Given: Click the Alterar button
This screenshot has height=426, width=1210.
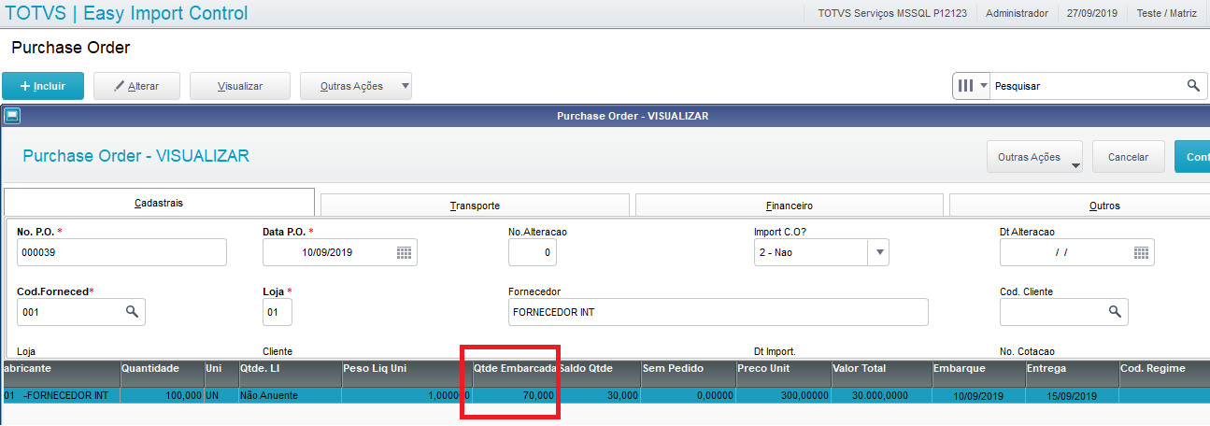Looking at the screenshot, I should 136,86.
